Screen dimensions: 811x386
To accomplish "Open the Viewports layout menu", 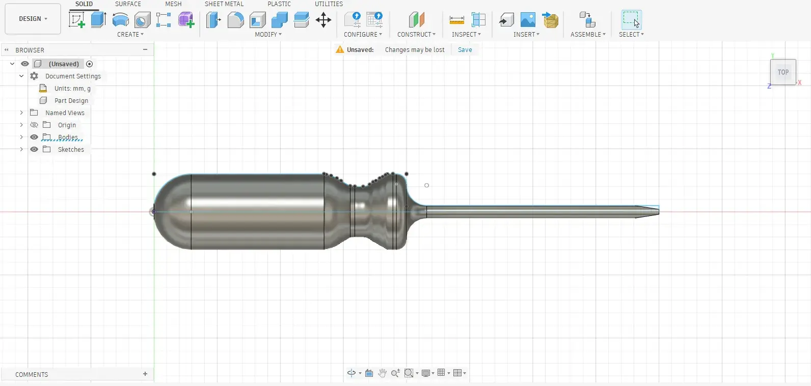I will click(459, 373).
